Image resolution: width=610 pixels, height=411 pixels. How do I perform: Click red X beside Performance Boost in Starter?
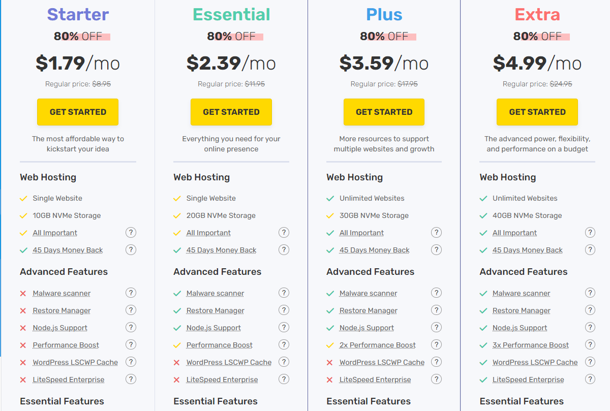click(22, 344)
